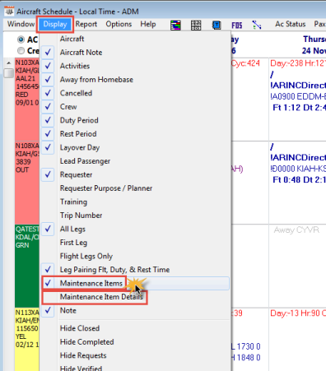Screen dimensions: 326x371
Task: Click the colored bars schedule toolbar icon
Action: click(175, 26)
